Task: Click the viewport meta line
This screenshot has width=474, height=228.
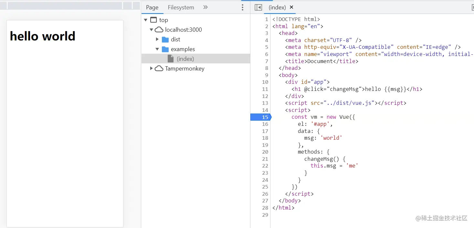Action: click(379, 54)
